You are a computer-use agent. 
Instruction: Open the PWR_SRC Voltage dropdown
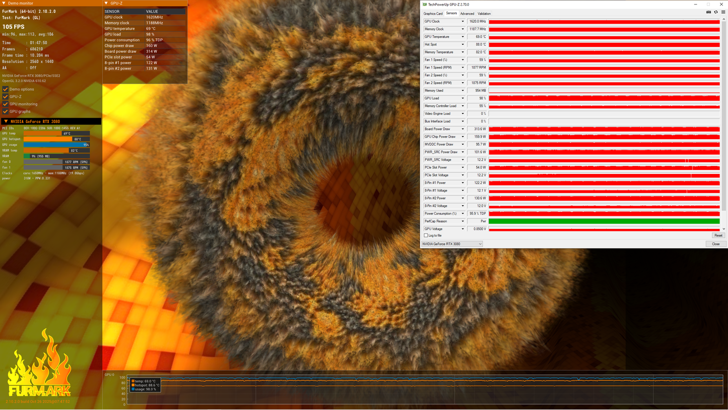[x=462, y=160]
